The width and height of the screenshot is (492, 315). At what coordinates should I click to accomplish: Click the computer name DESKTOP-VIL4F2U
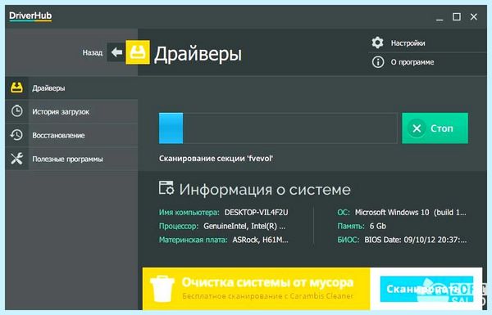click(256, 213)
